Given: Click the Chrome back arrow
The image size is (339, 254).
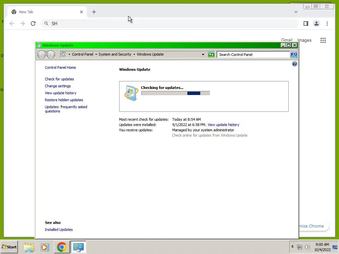Looking at the screenshot, I should pyautogui.click(x=12, y=23).
